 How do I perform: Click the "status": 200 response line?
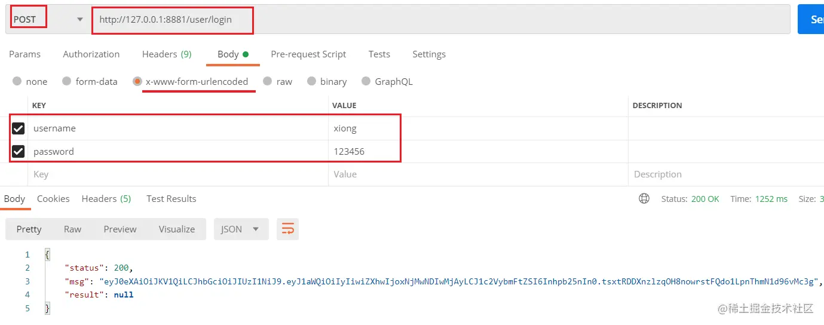tap(99, 268)
